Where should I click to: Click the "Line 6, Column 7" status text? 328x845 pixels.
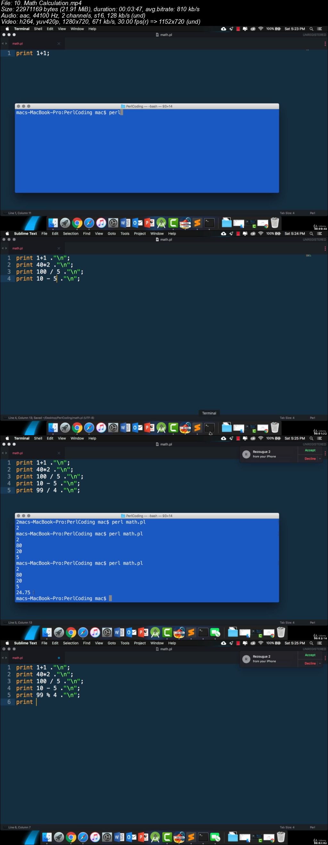[x=19, y=827]
